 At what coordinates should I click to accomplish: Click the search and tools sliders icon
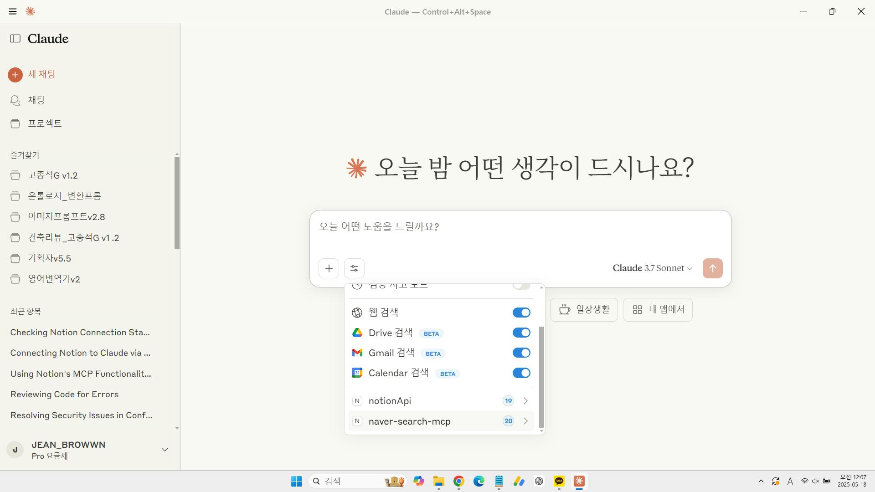point(354,268)
